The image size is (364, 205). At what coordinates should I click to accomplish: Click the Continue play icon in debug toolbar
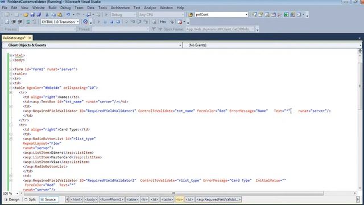[x=98, y=22]
